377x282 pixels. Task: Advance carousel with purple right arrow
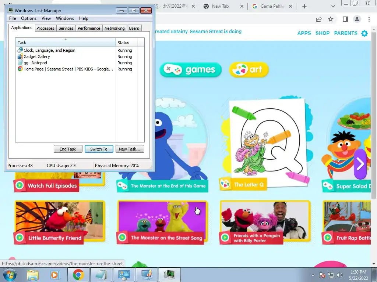(x=360, y=164)
